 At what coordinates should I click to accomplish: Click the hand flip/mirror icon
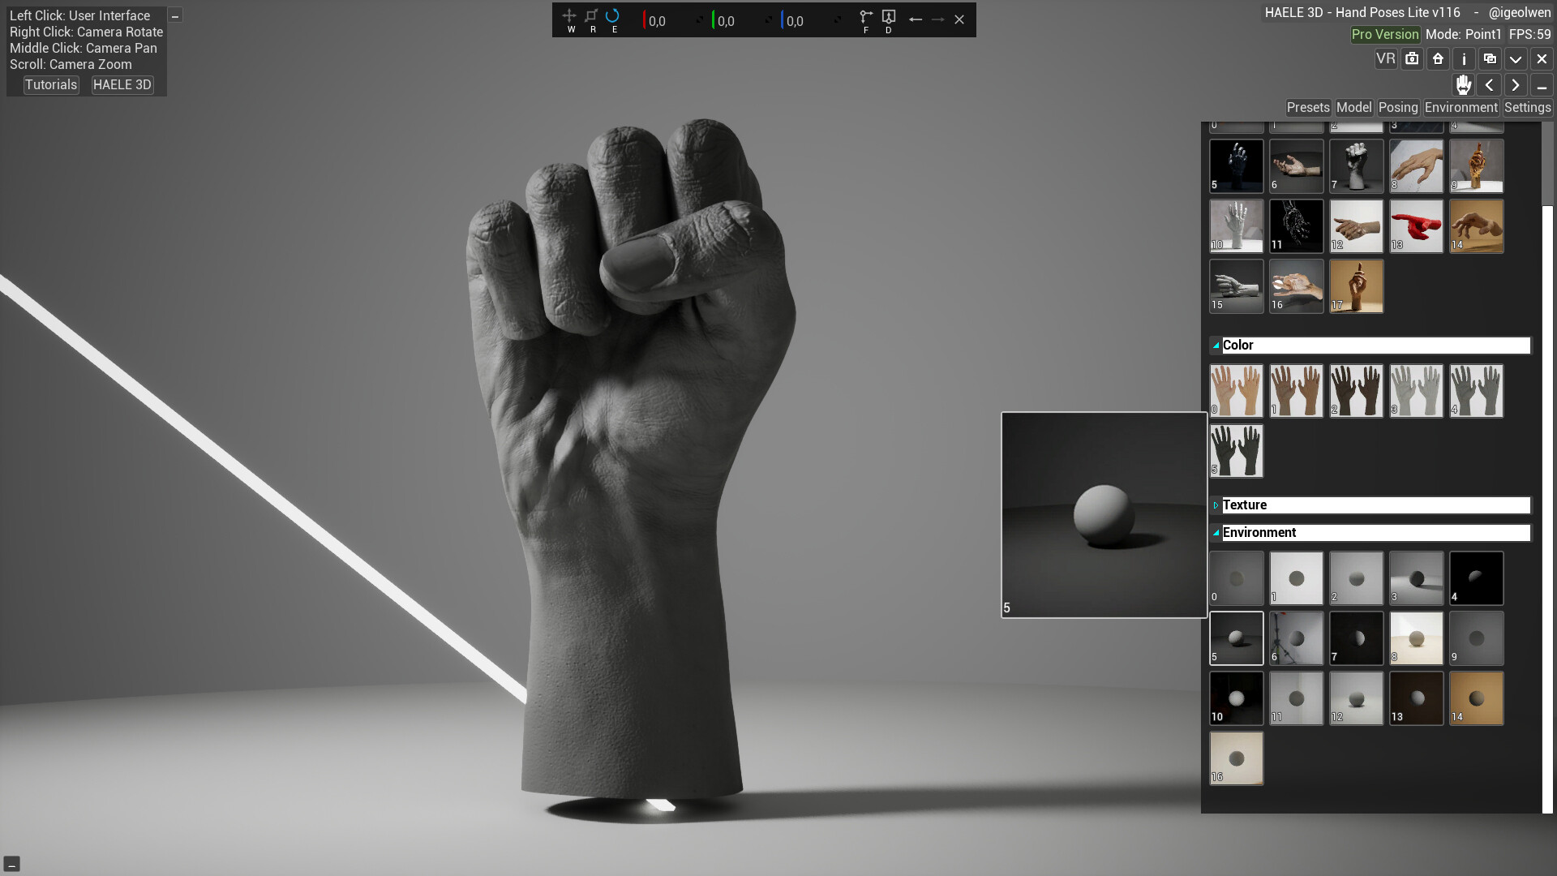pos(1463,85)
